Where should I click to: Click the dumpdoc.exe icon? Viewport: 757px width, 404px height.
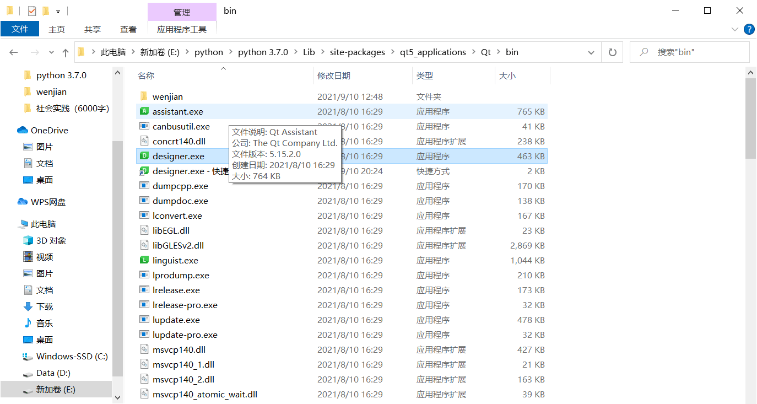[144, 201]
